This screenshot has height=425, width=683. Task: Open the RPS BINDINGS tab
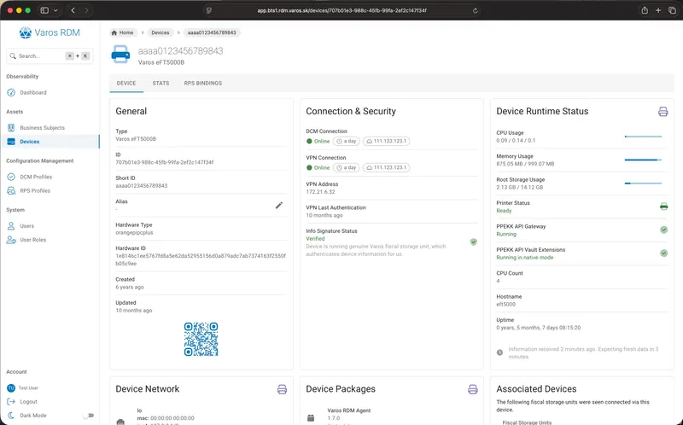pyautogui.click(x=203, y=83)
